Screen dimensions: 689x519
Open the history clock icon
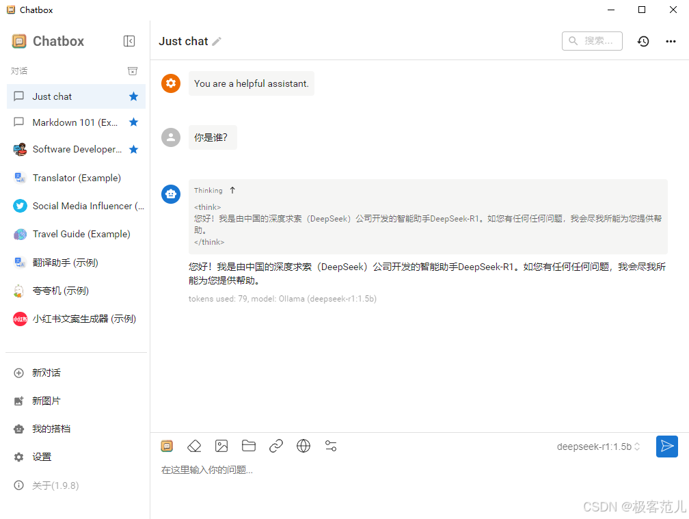click(643, 41)
